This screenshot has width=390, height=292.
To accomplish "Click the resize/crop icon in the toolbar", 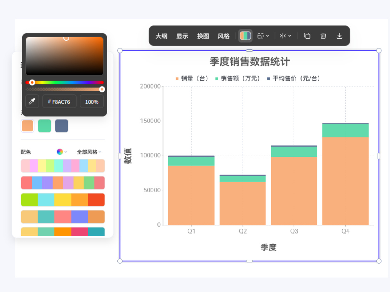I will (260, 35).
